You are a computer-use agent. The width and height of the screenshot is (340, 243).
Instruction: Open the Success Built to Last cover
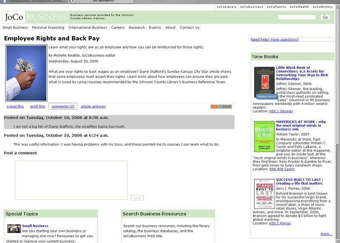point(264,194)
